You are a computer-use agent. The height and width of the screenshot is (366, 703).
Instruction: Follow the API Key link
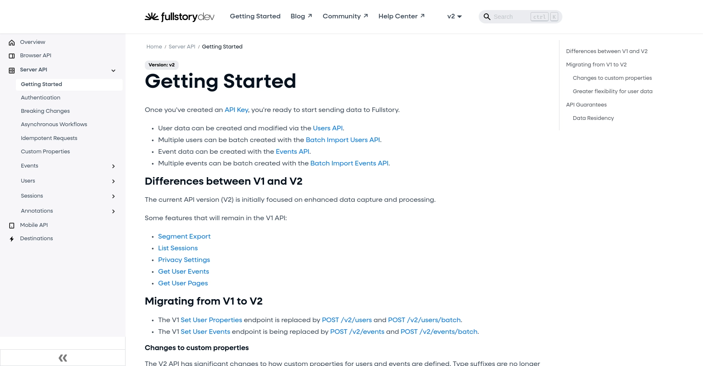tap(236, 110)
